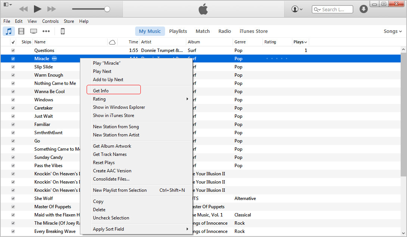The width and height of the screenshot is (407, 237).
Task: Open the Controls menu
Action: pos(50,21)
